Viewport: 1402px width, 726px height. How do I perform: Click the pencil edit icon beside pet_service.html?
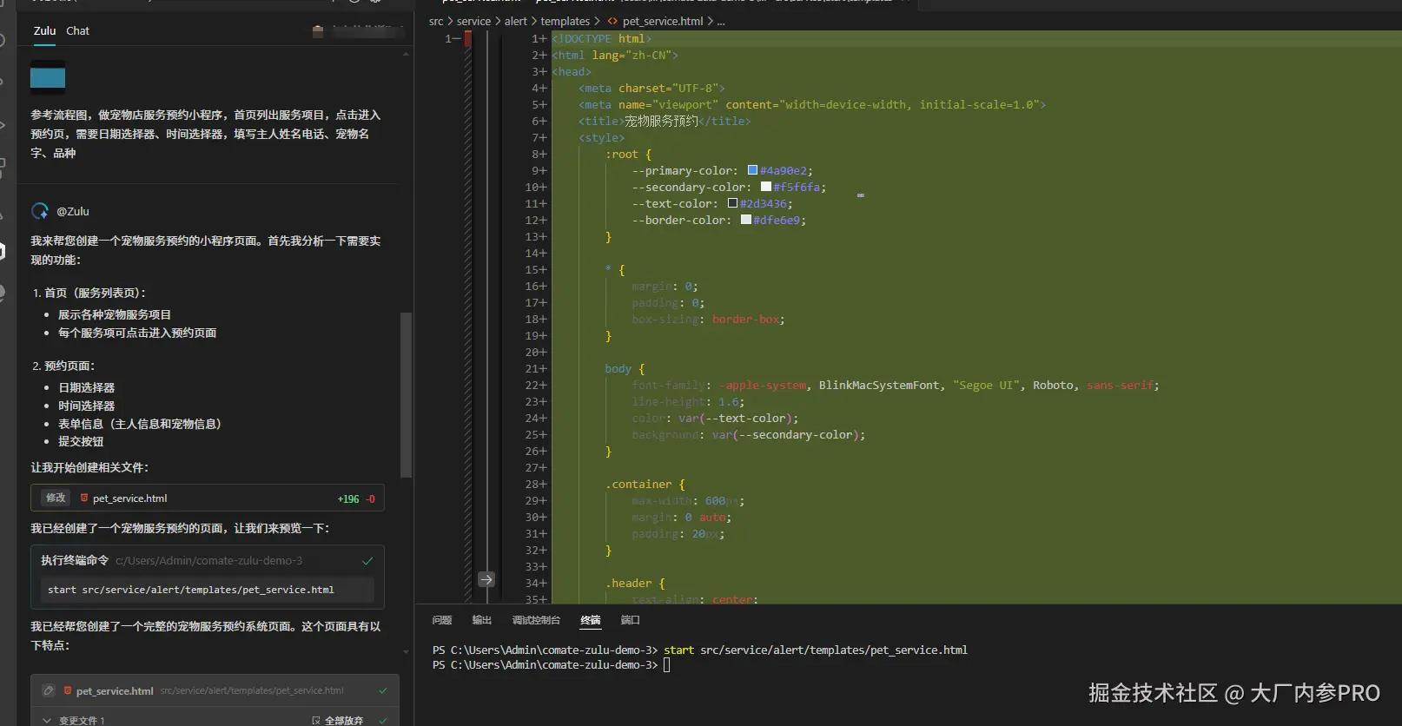tap(49, 690)
